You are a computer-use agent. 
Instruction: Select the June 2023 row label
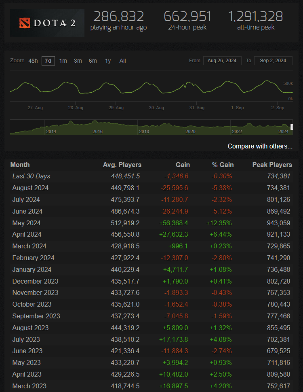(x=27, y=351)
